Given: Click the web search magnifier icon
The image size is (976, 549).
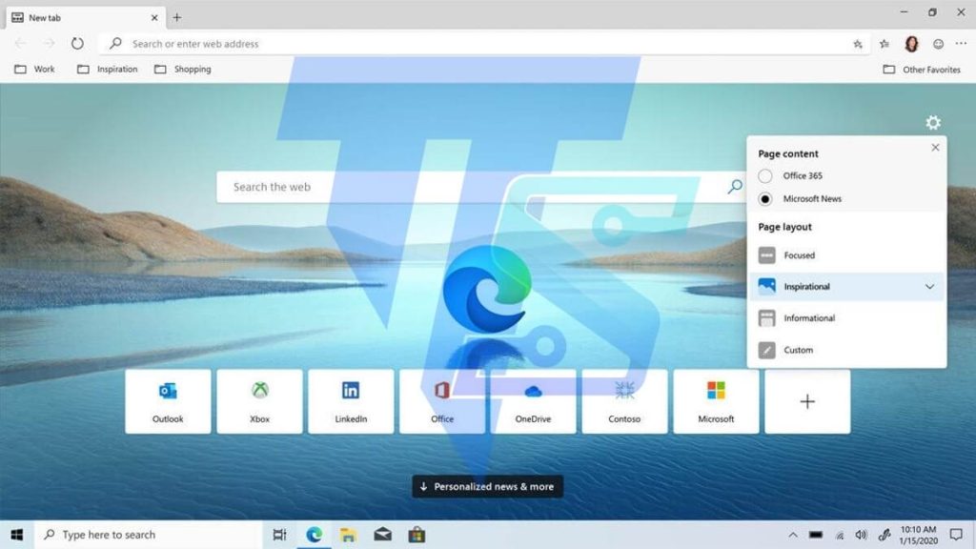Looking at the screenshot, I should tap(735, 186).
